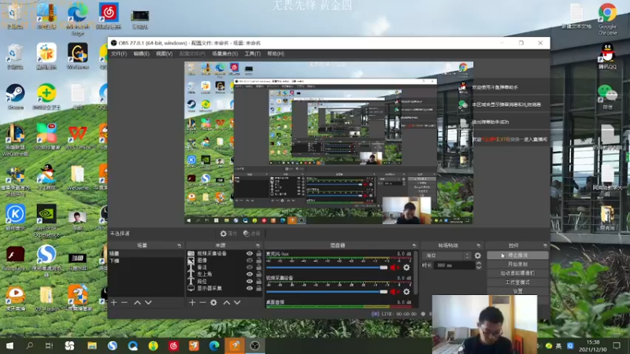Click 启动虚拟摄像机 button
The height and width of the screenshot is (354, 630).
(x=517, y=273)
